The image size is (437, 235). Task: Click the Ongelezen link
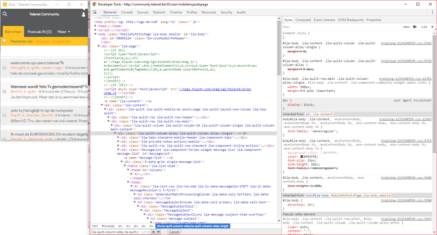(x=61, y=41)
